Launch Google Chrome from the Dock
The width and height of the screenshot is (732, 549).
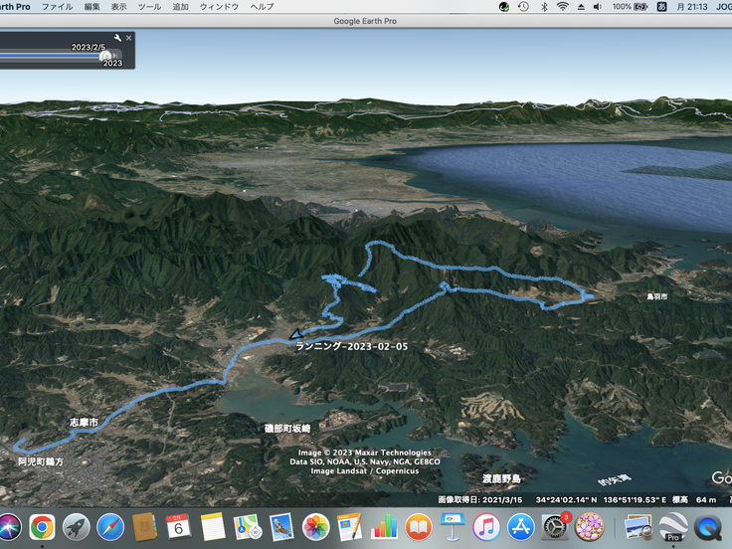42,525
